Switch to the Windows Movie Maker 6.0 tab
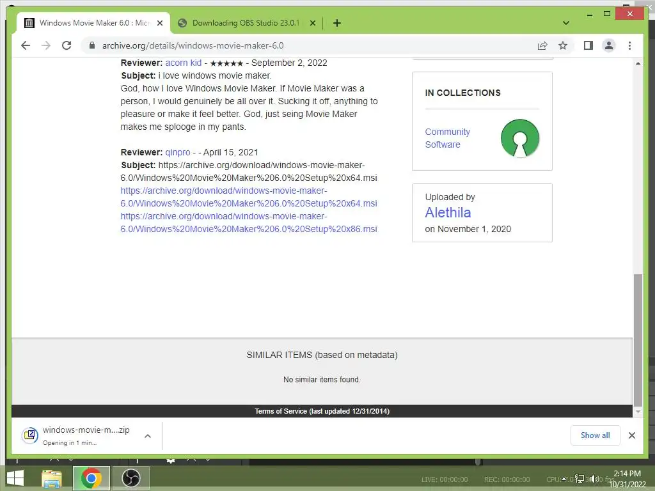The height and width of the screenshot is (491, 655). [93, 23]
